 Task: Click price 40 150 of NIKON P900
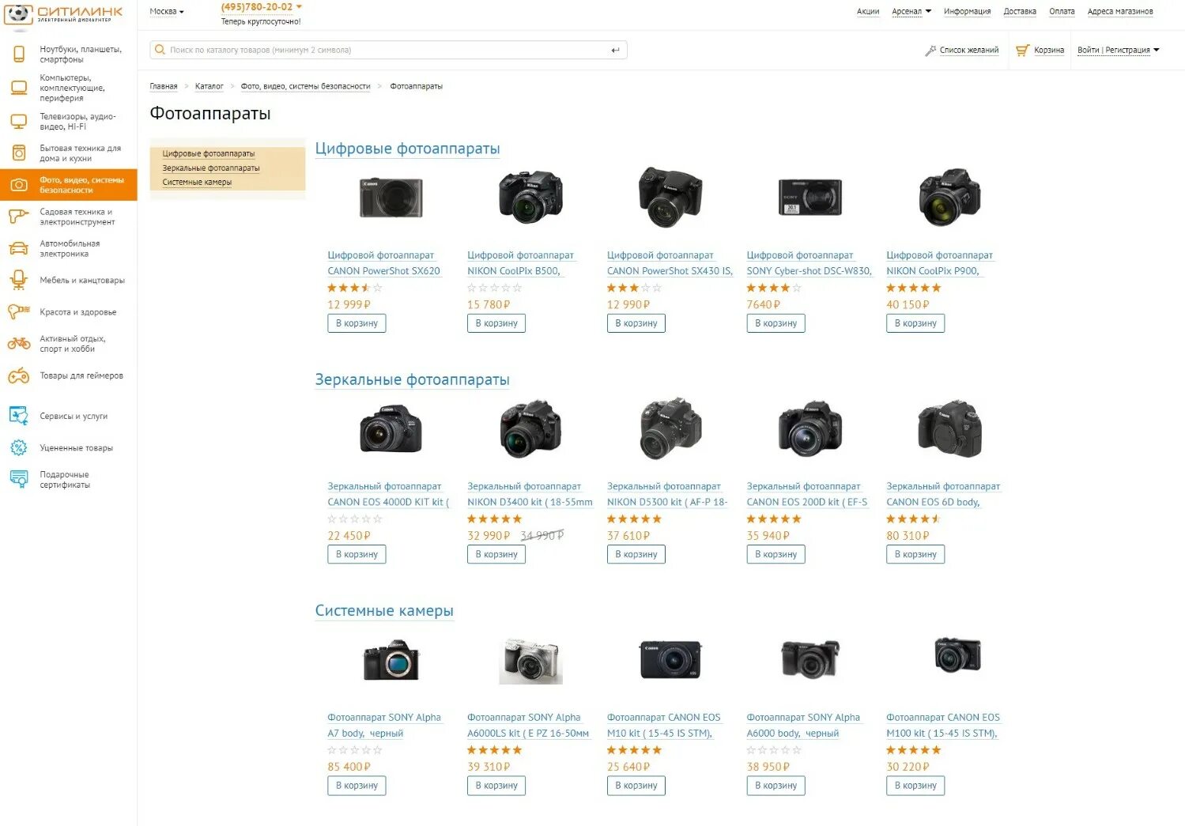coord(908,305)
